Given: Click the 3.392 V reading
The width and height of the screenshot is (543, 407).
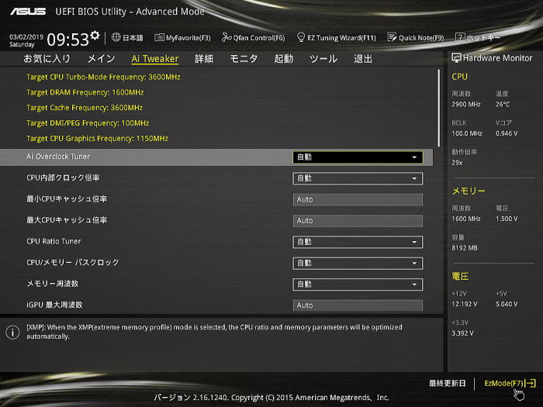Looking at the screenshot, I should point(462,333).
